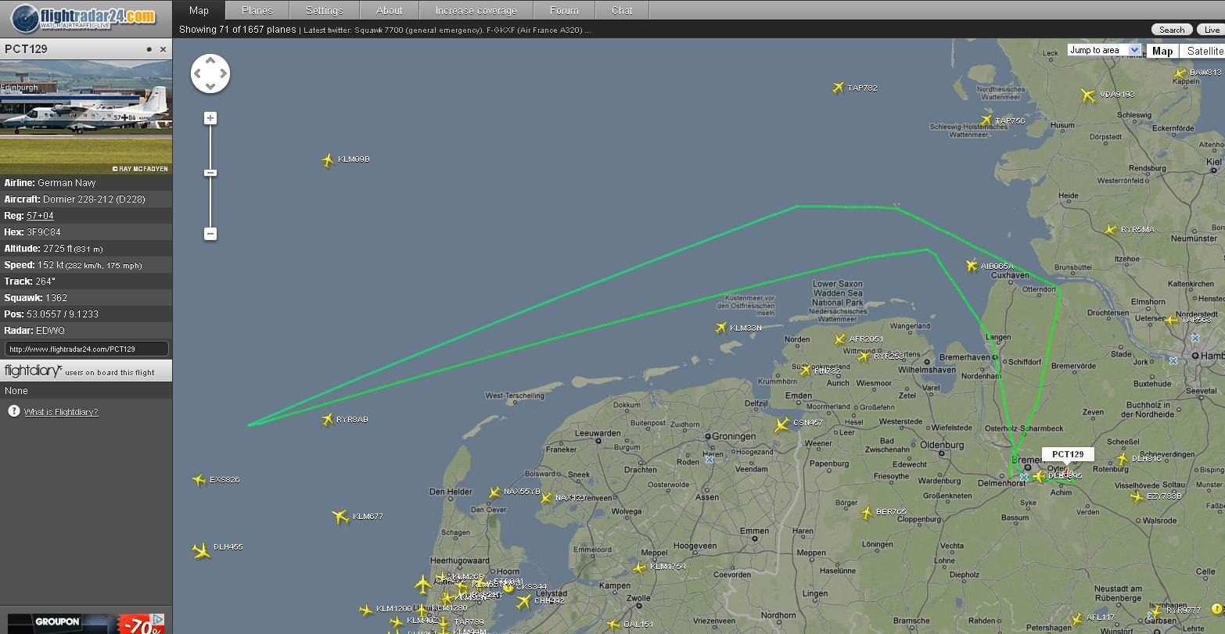The width and height of the screenshot is (1225, 634).
Task: Open the What is Flightdiary link
Action: coord(61,412)
